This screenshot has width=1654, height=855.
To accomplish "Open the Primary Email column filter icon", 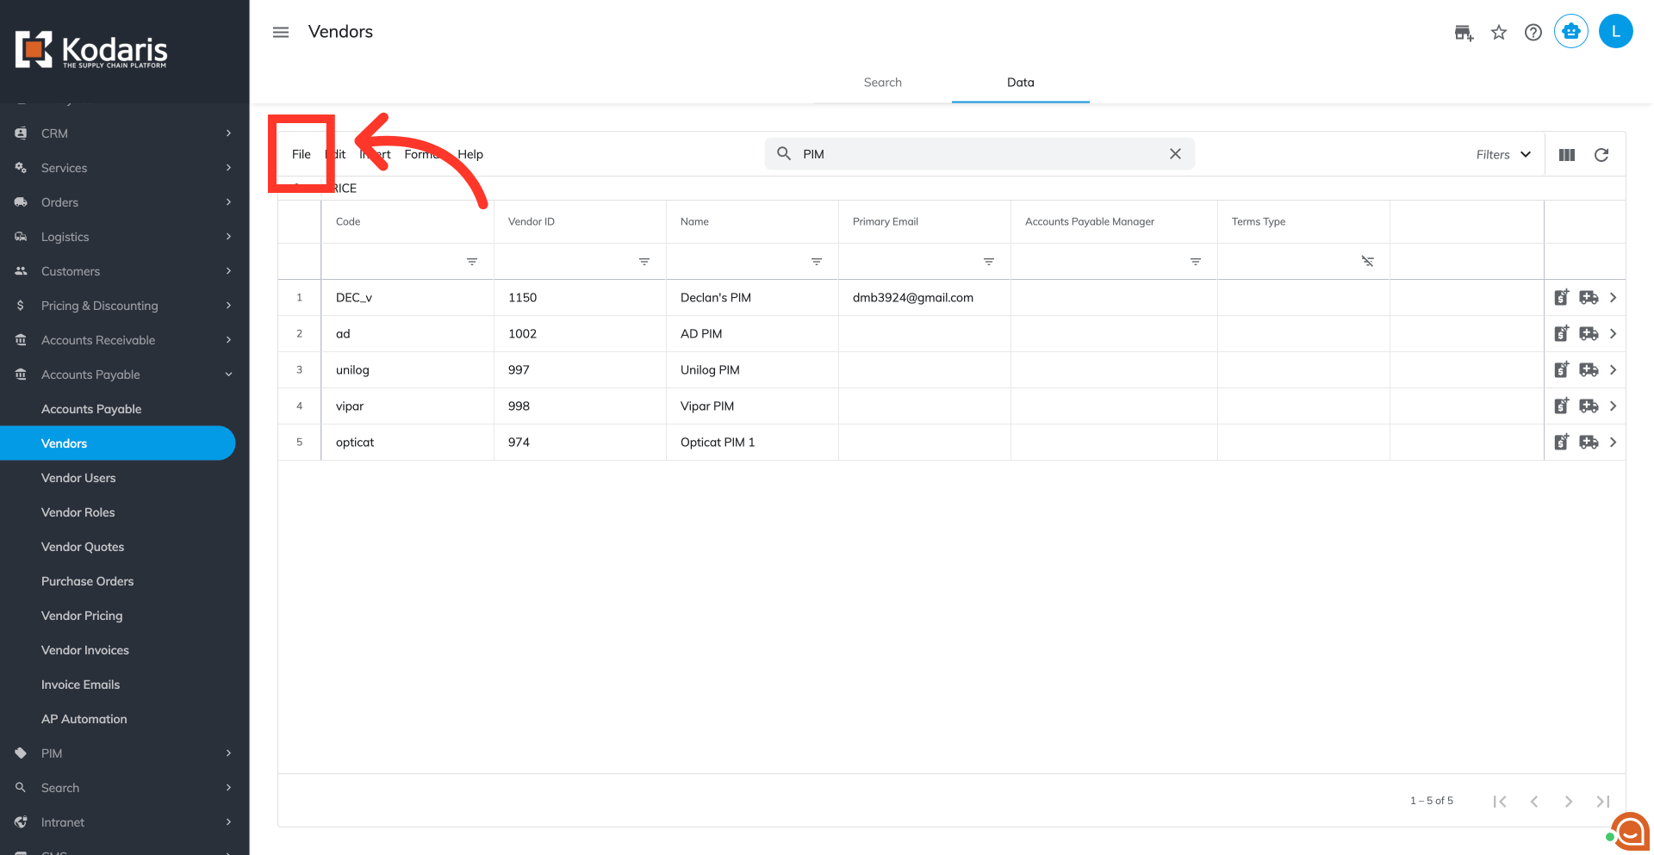I will 989,262.
